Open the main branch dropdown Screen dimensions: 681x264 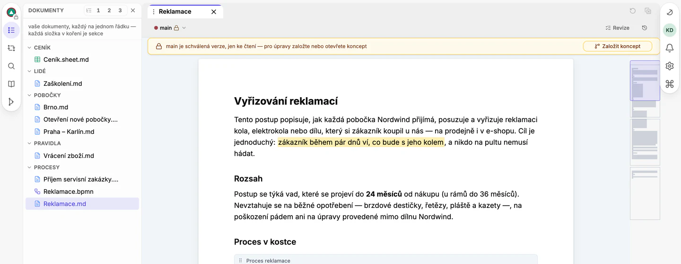click(170, 28)
